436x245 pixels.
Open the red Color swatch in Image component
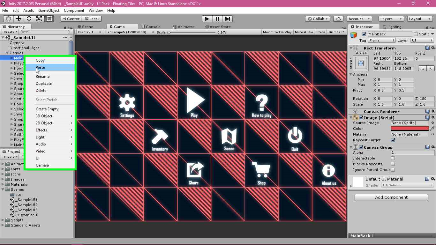[x=410, y=129]
